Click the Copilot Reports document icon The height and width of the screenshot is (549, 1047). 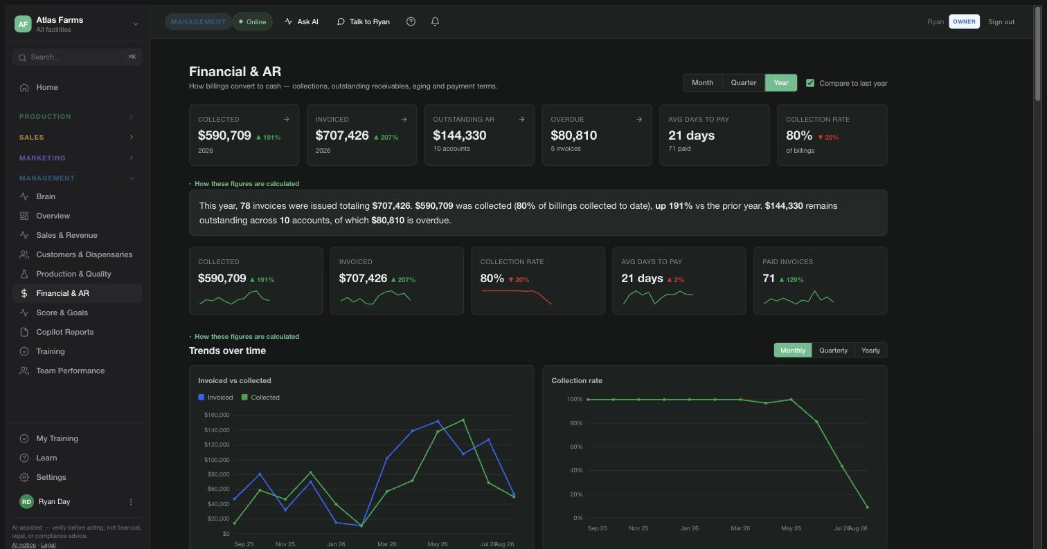[24, 332]
